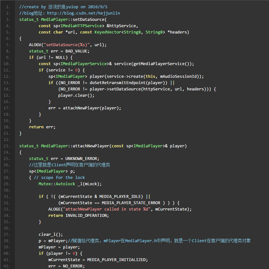This screenshot has width=269, height=269.
Task: Click 'MEDIA_PLAYER_INITIALIZED' on line 41
Action: 116,260
